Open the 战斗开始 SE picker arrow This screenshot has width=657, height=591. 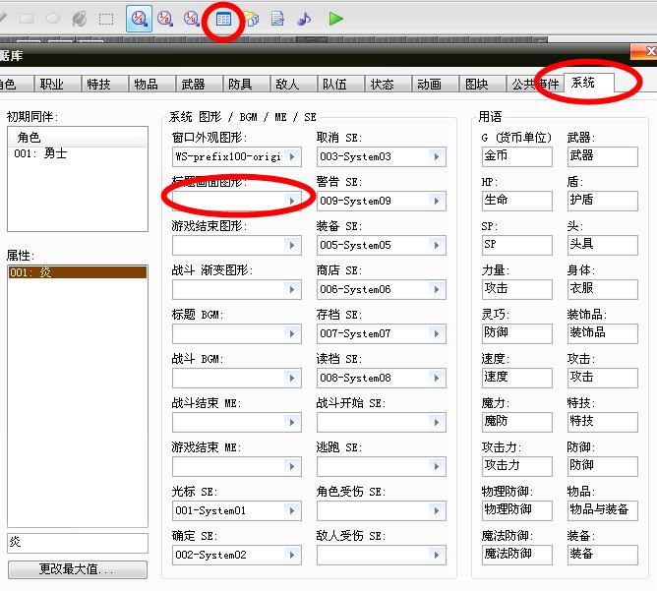point(437,422)
